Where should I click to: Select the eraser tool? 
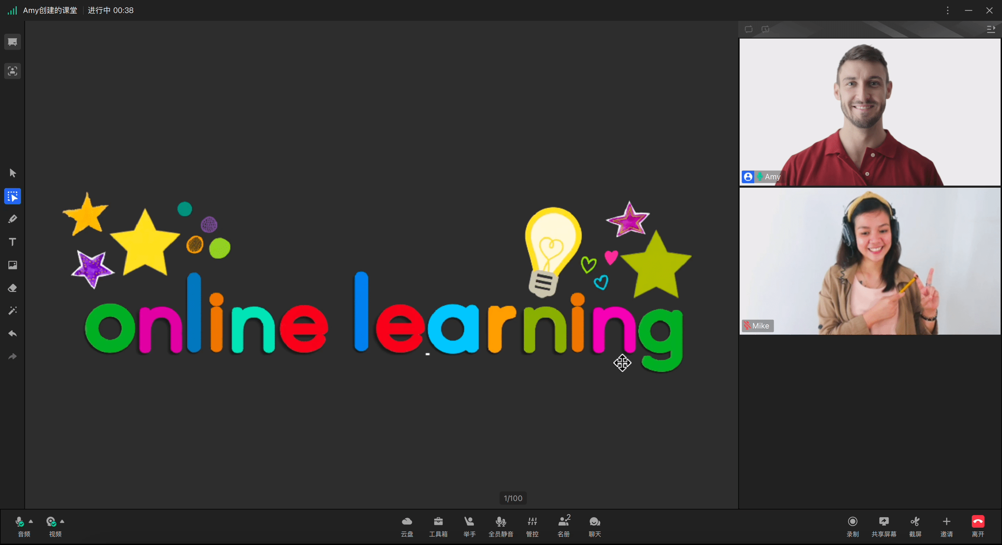coord(13,288)
